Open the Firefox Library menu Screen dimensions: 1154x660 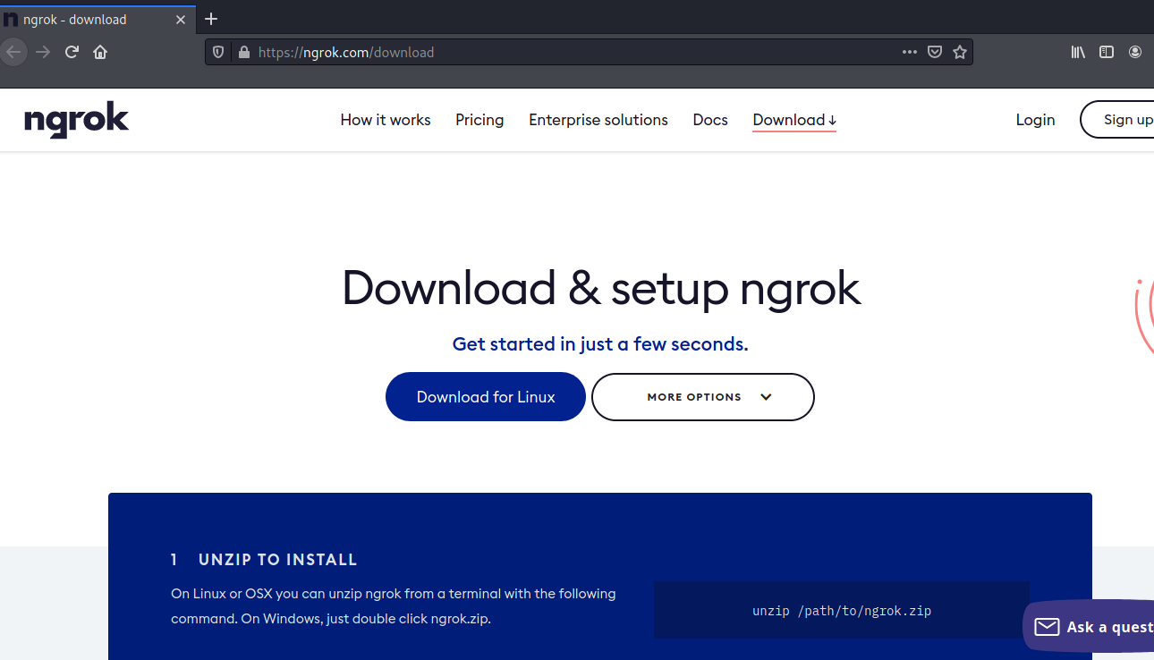tap(1077, 52)
